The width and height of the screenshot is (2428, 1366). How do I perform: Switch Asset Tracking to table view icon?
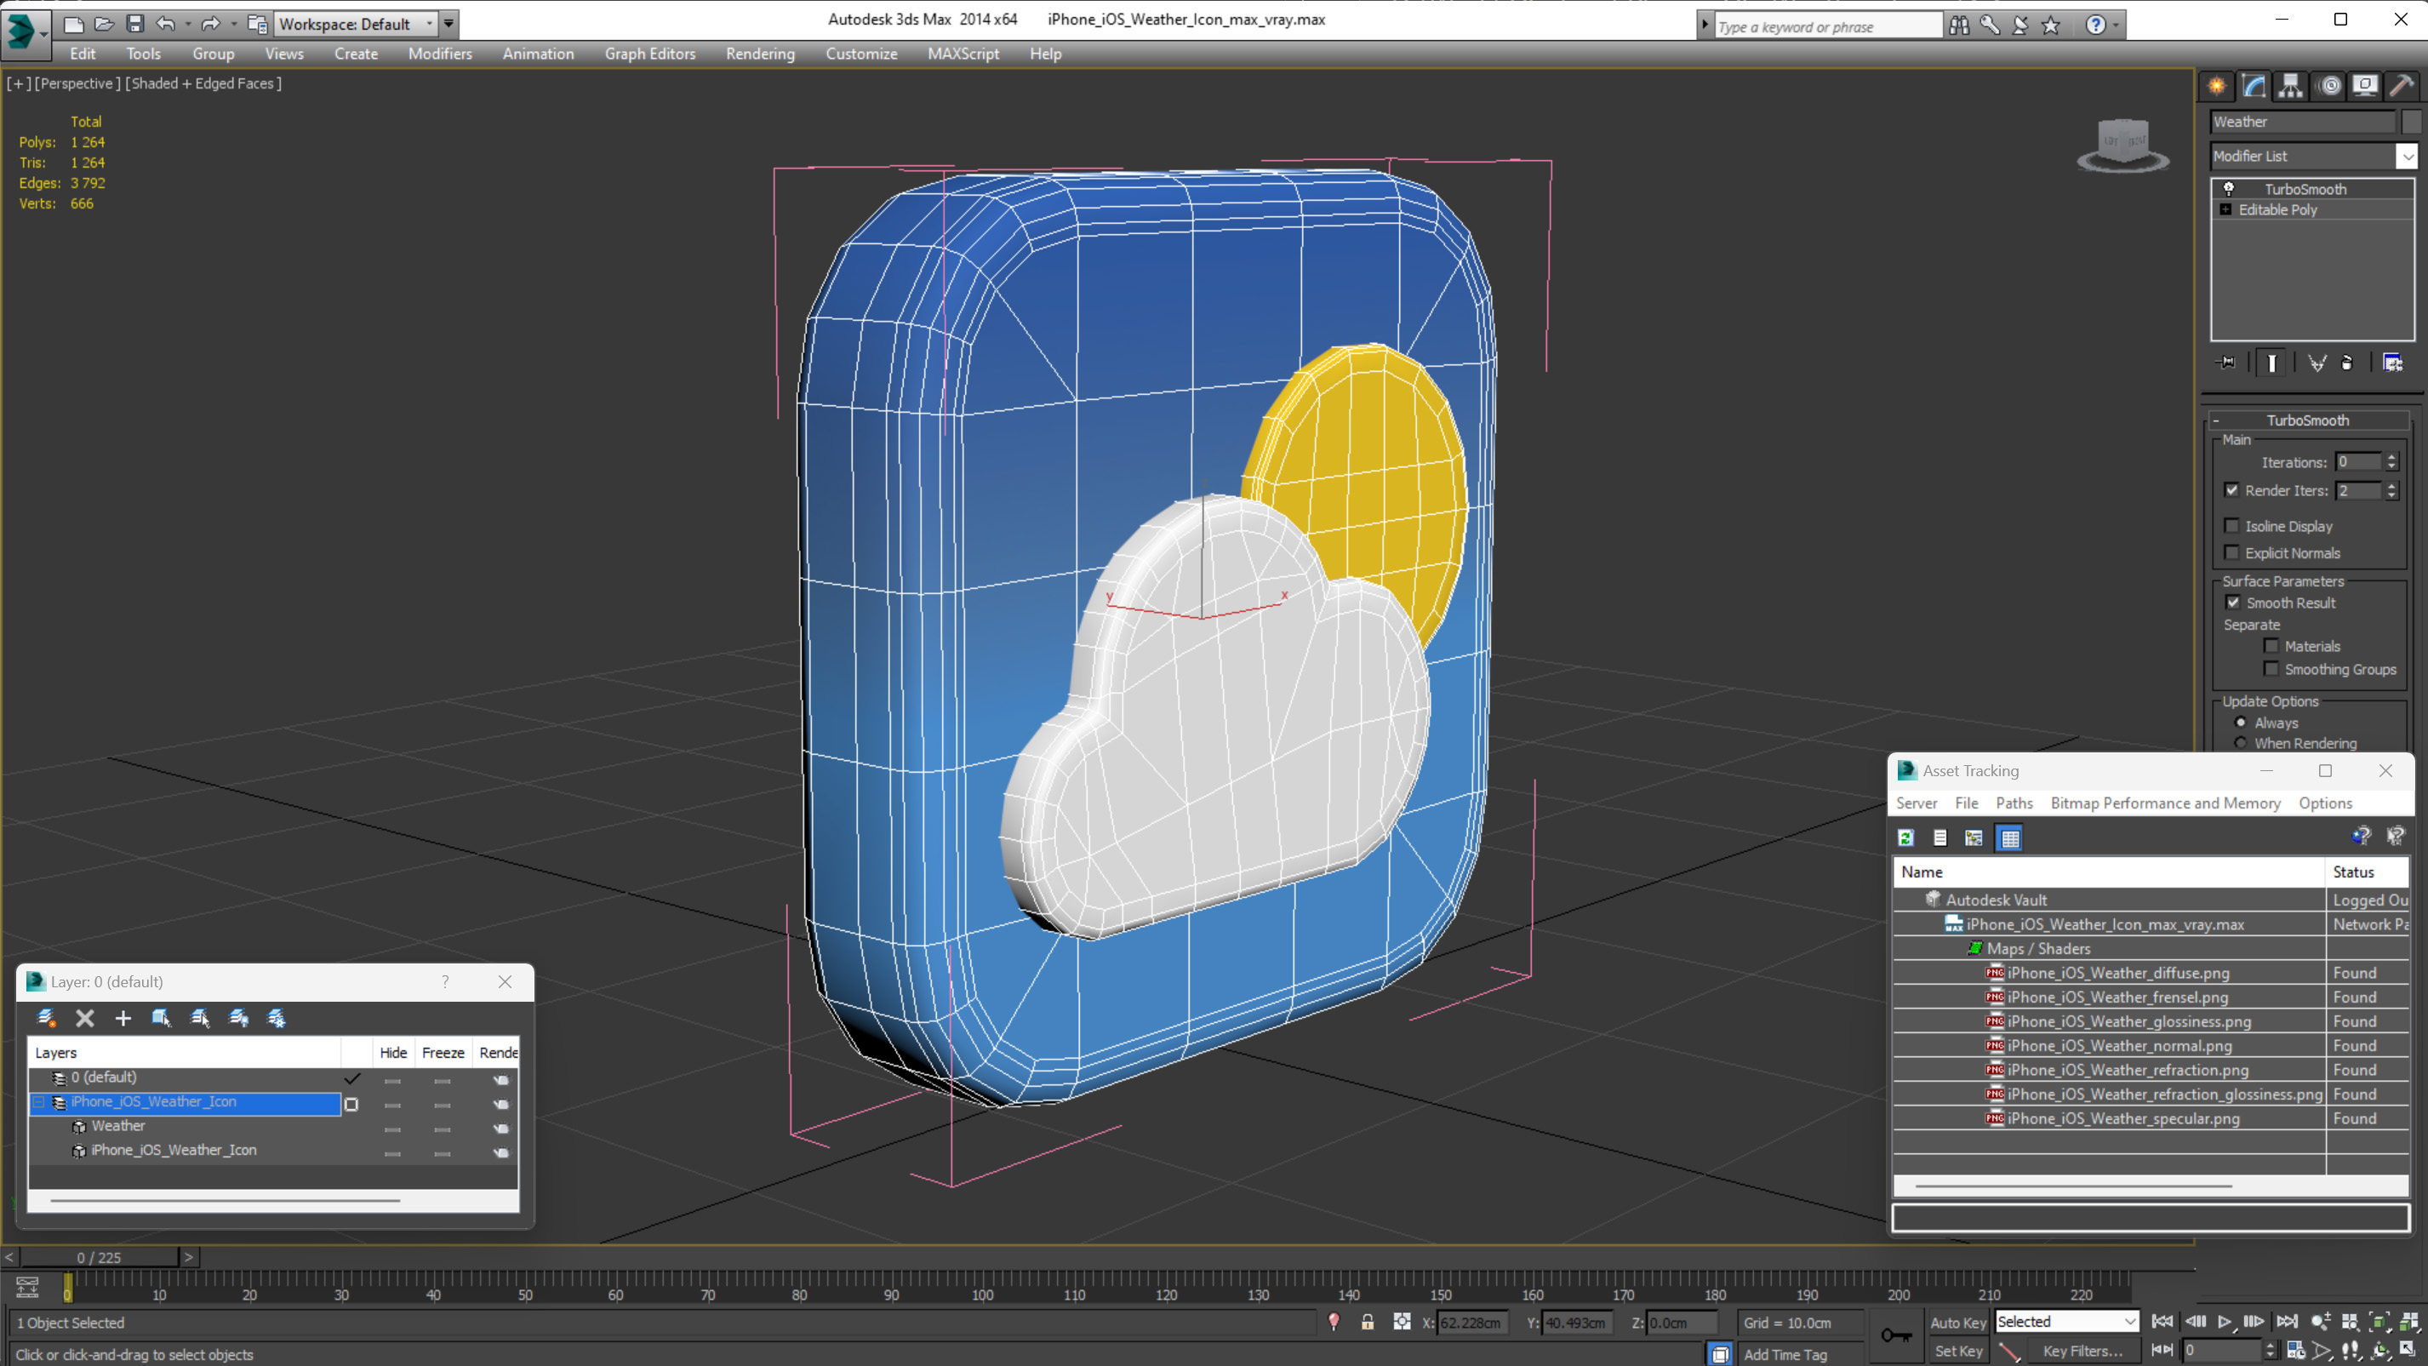pos(2009,837)
